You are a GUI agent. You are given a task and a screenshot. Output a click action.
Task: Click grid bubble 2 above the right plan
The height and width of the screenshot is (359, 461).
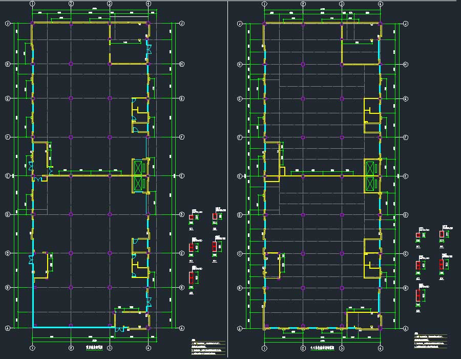[x=303, y=4]
